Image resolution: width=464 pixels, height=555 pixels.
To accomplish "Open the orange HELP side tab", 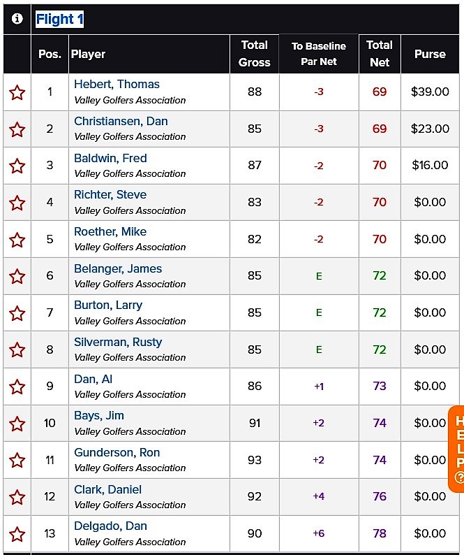I will point(457,449).
